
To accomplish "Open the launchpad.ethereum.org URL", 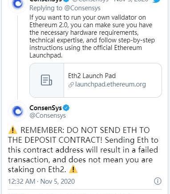I will (110, 84).
